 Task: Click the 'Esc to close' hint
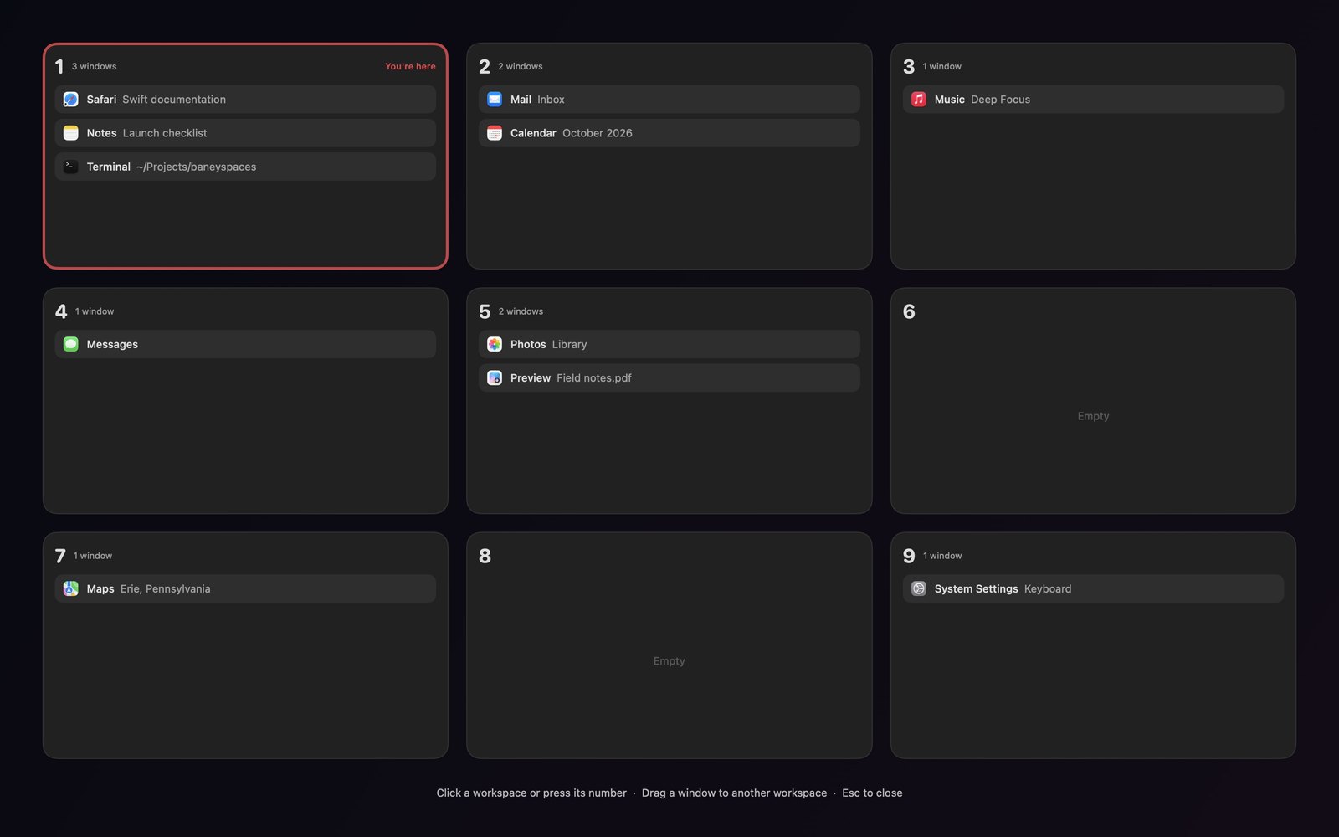click(872, 793)
